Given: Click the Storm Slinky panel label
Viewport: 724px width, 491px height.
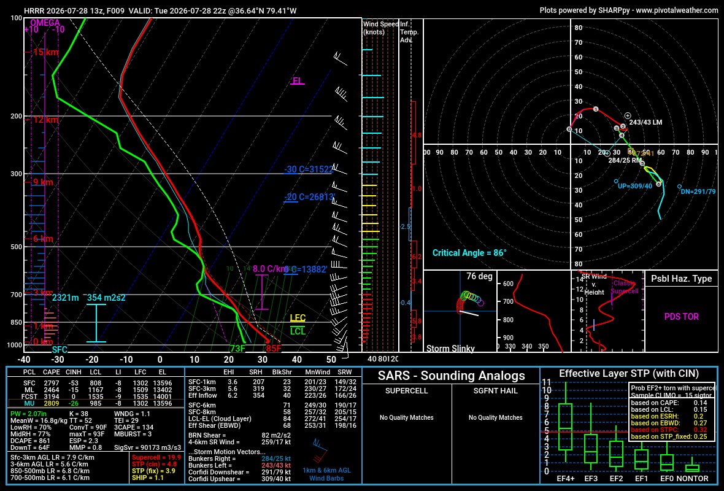Looking at the screenshot, I should pyautogui.click(x=450, y=348).
